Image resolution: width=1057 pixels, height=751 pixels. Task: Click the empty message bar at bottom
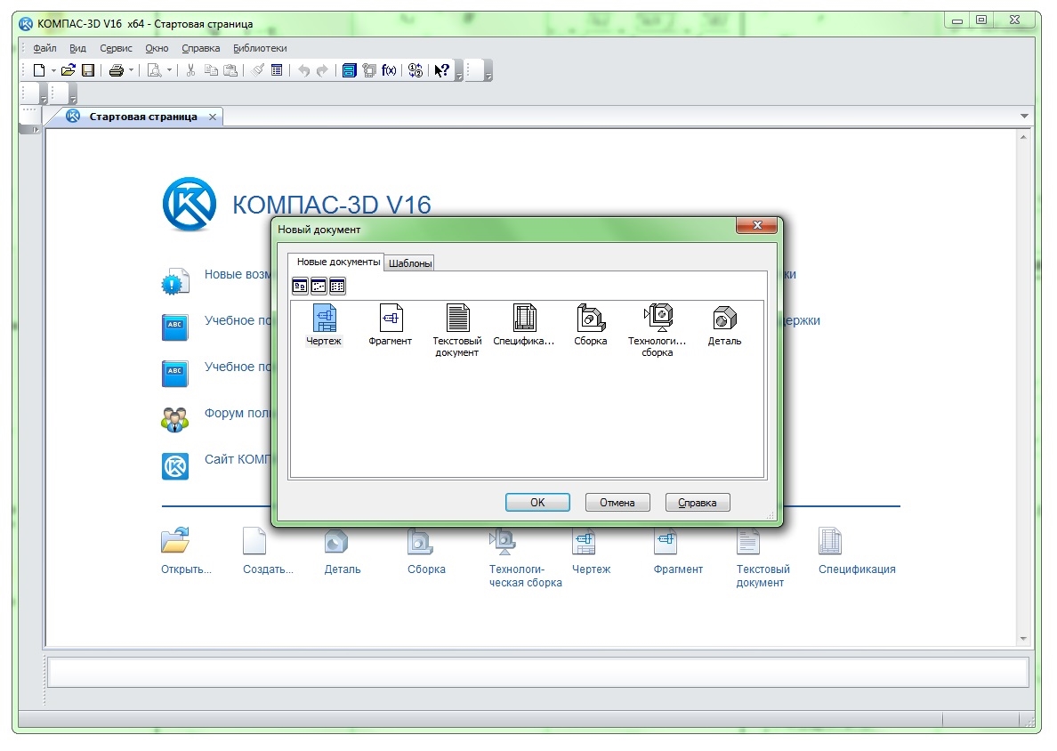[537, 672]
